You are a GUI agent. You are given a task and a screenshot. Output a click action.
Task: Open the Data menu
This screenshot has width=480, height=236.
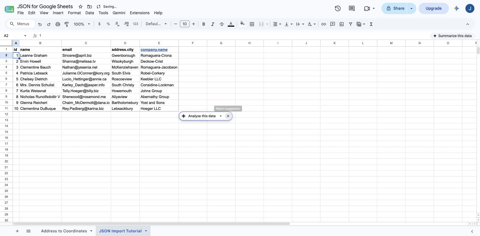click(90, 13)
